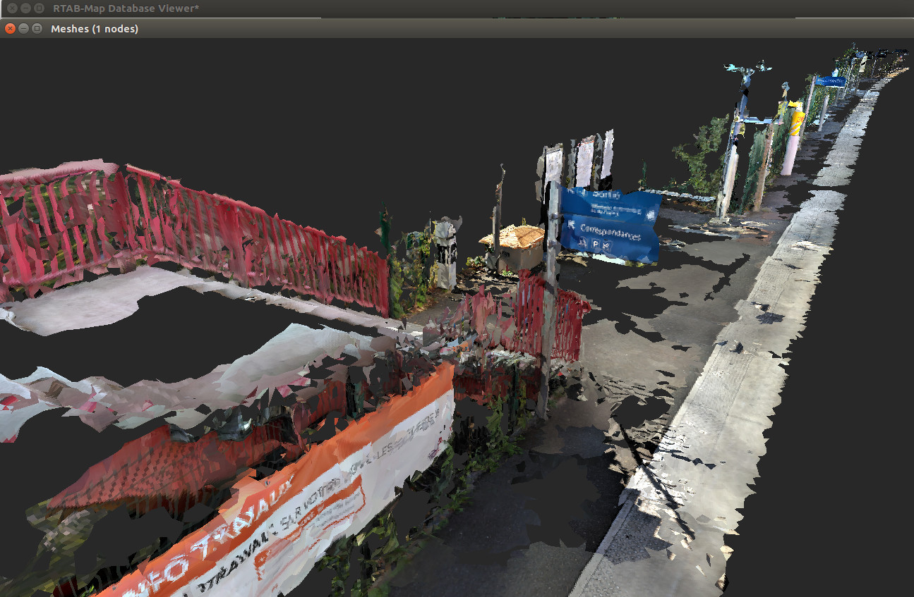Click the parking pictogram on blue sign

tap(595, 244)
